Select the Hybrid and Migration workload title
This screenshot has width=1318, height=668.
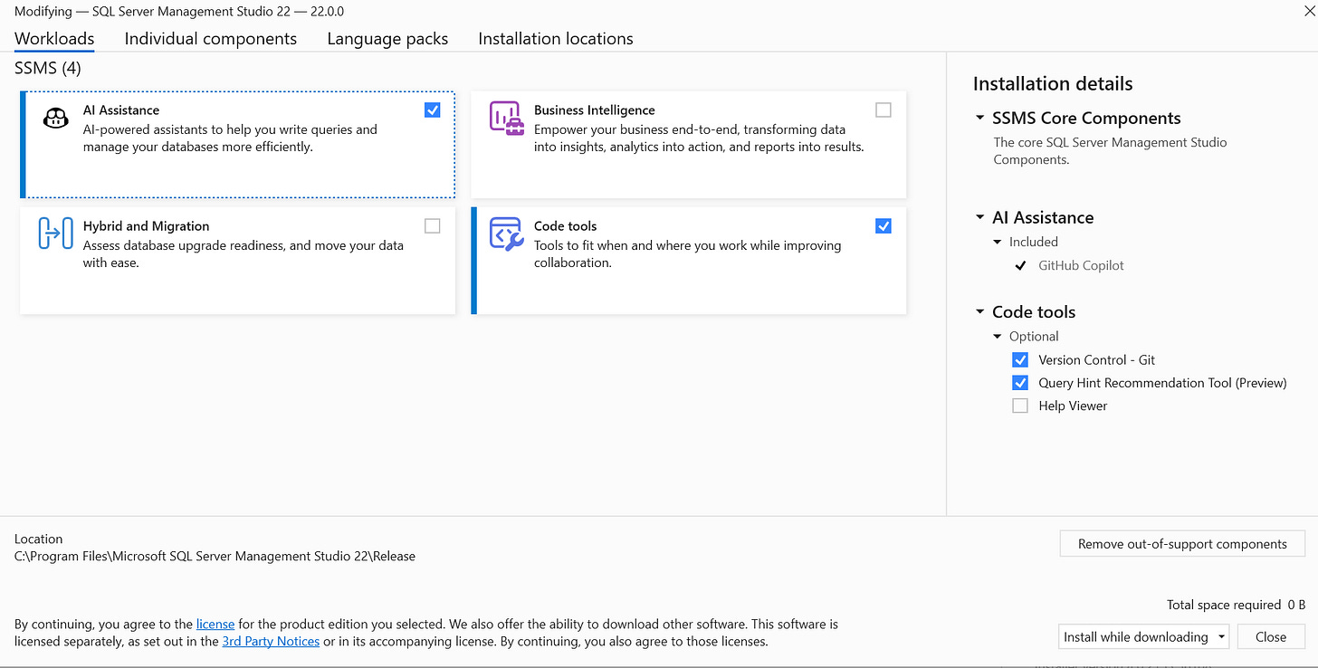[147, 226]
